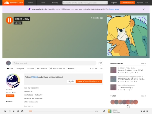Open the More dropdown
Screen dimensions: 152x114
pyautogui.click(x=71, y=69)
